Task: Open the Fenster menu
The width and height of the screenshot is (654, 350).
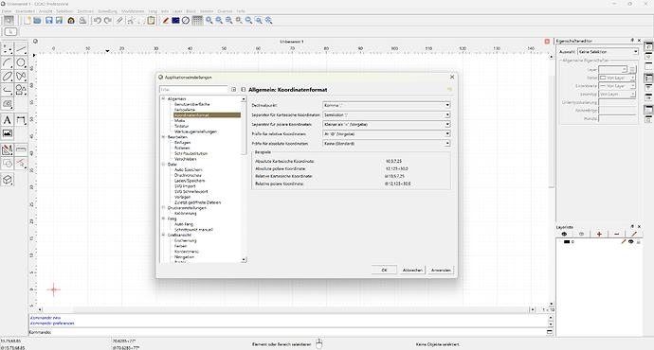Action: pyautogui.click(x=207, y=11)
